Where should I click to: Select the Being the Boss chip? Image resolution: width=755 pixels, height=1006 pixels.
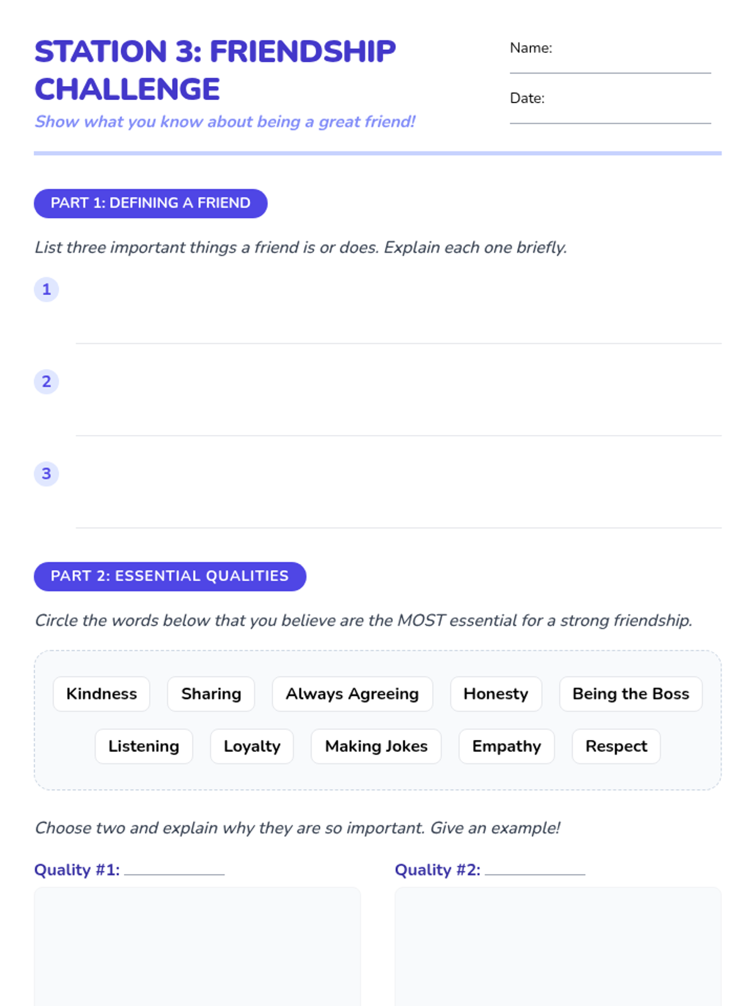pyautogui.click(x=631, y=694)
